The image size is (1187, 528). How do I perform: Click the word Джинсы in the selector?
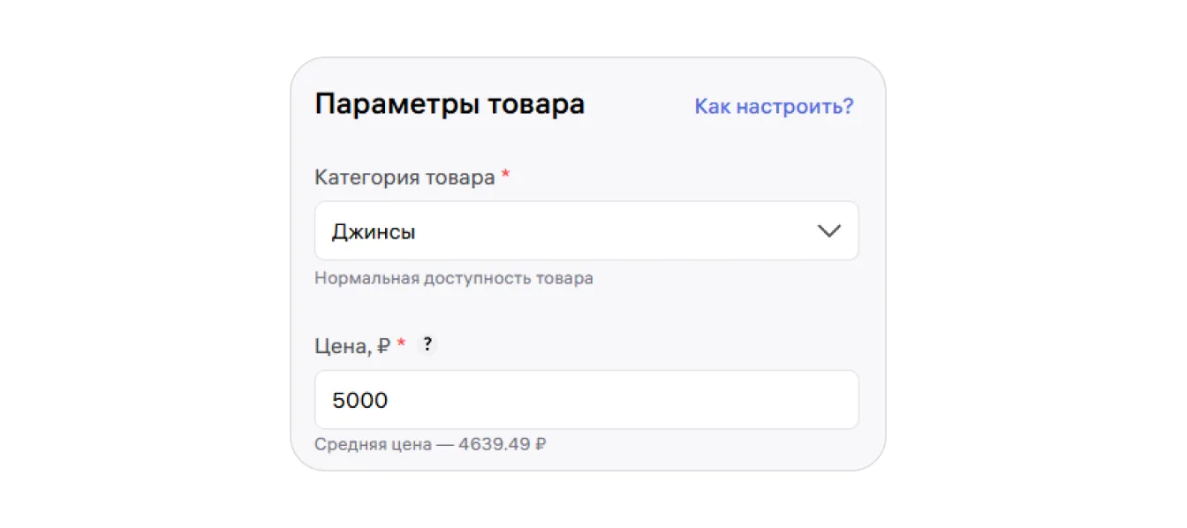pyautogui.click(x=374, y=232)
